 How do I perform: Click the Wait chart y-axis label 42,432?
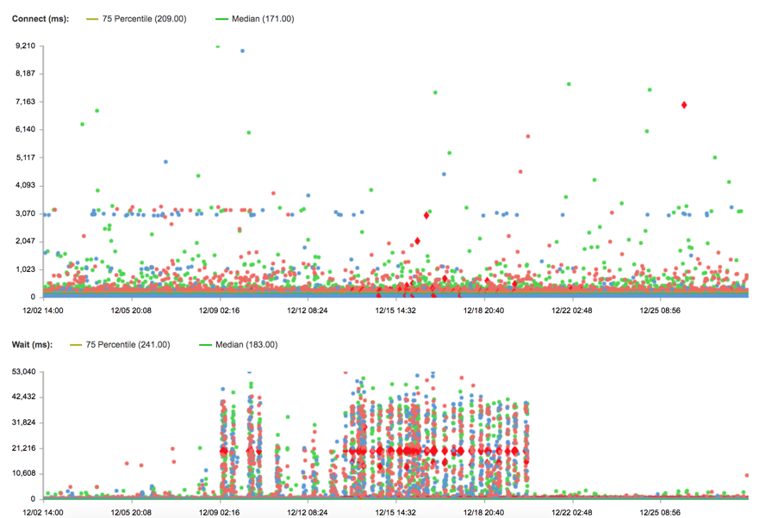point(24,397)
